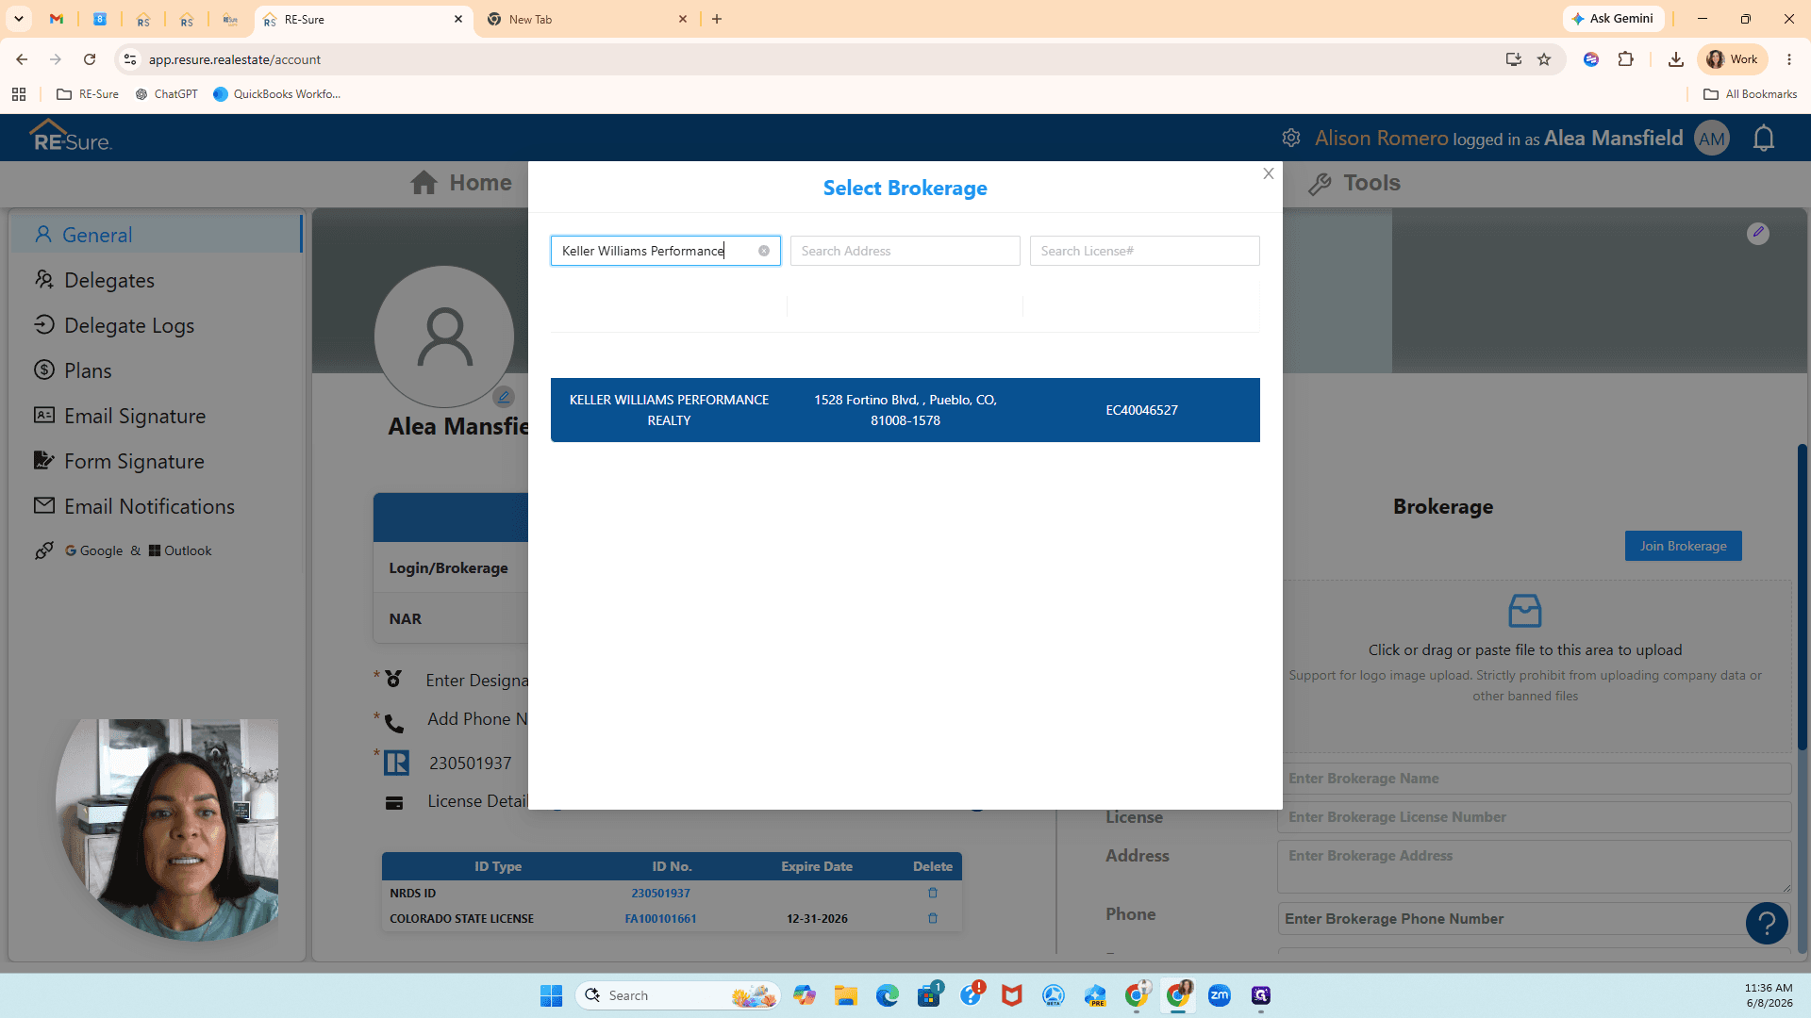Click the Search Address field
Image resolution: width=1811 pixels, height=1018 pixels.
pos(905,251)
